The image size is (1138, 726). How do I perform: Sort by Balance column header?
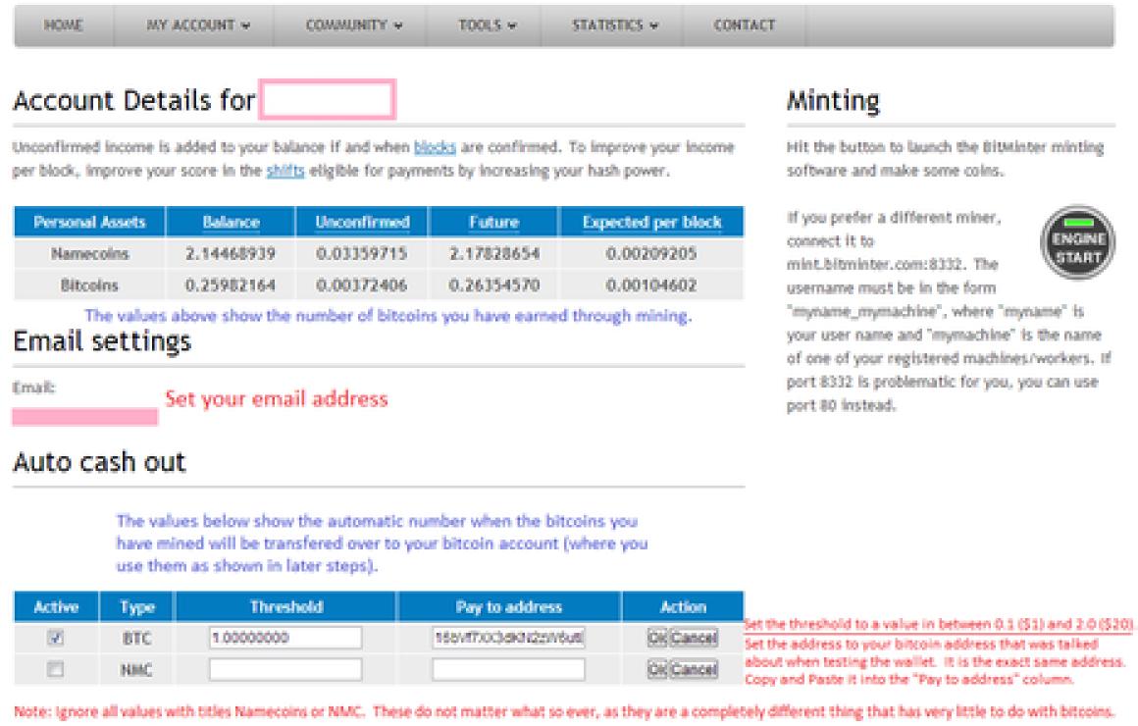tap(231, 222)
